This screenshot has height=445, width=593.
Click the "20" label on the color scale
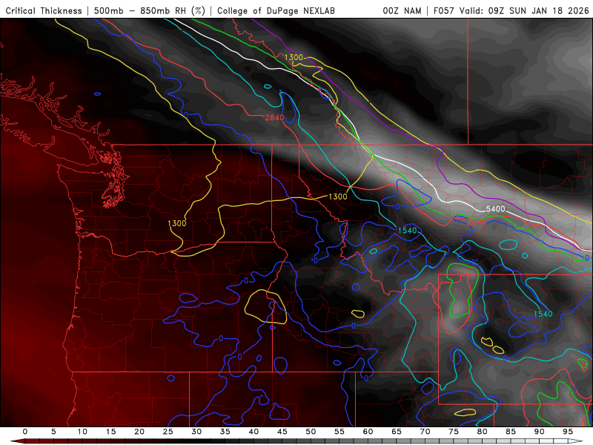point(139,432)
